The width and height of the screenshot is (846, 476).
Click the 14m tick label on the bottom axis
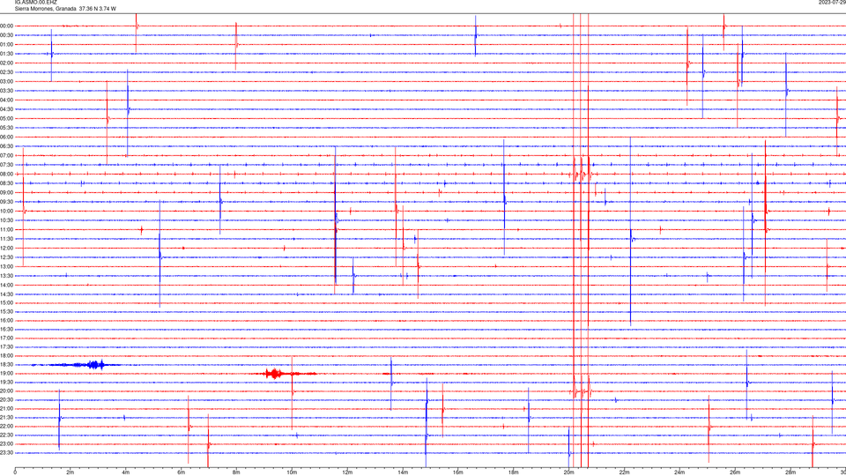403,472
